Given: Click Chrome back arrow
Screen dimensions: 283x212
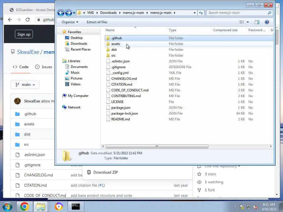Looking at the screenshot, I should [10, 20].
